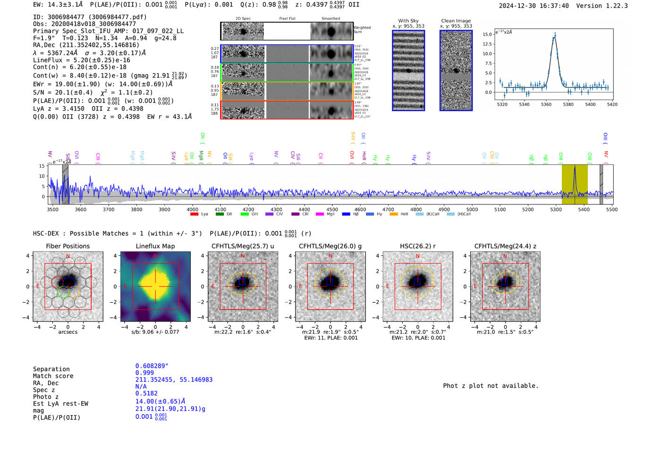Click the S/N = 20.1(±0.4) line

click(93, 93)
